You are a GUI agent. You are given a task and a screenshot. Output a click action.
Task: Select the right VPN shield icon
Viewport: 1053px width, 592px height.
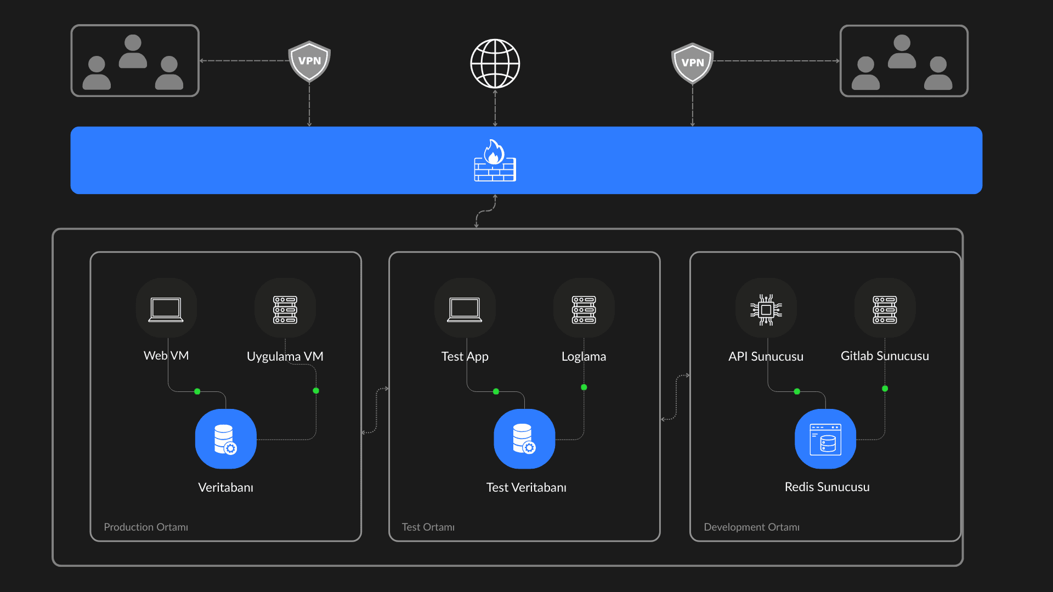(692, 63)
